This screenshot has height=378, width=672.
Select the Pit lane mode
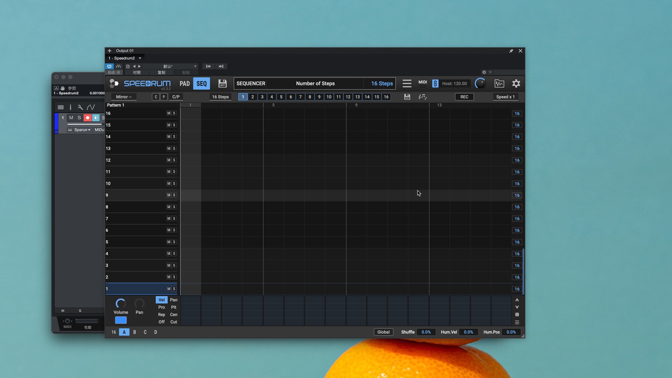(174, 307)
